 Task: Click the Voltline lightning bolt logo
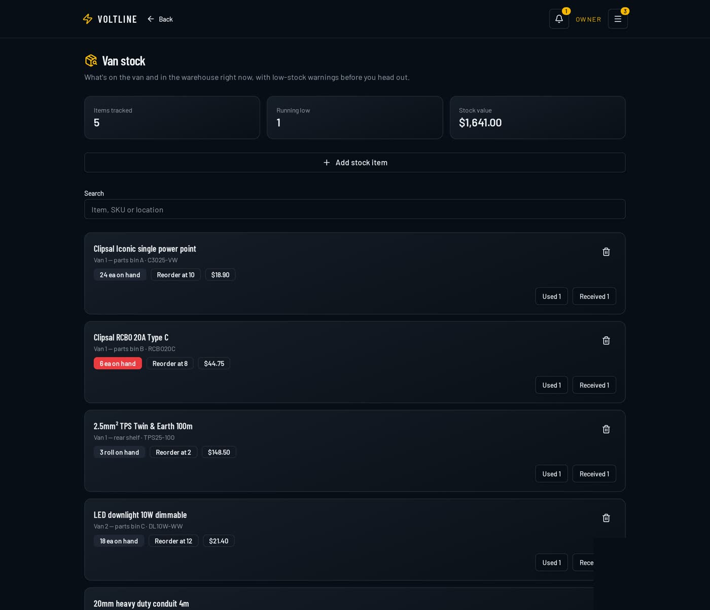[x=88, y=19]
